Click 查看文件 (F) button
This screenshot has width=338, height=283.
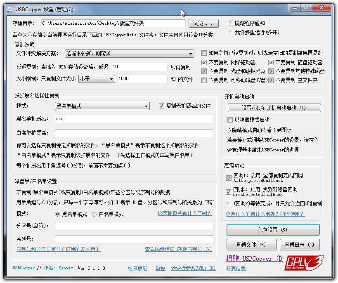(x=251, y=245)
